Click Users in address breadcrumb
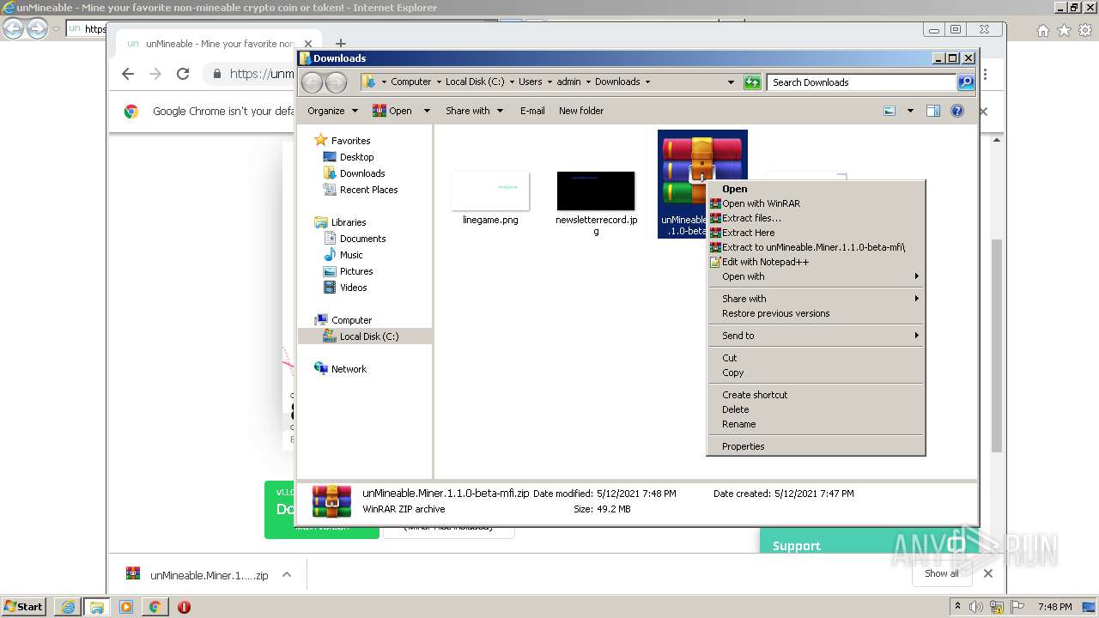1099x618 pixels. 530,82
